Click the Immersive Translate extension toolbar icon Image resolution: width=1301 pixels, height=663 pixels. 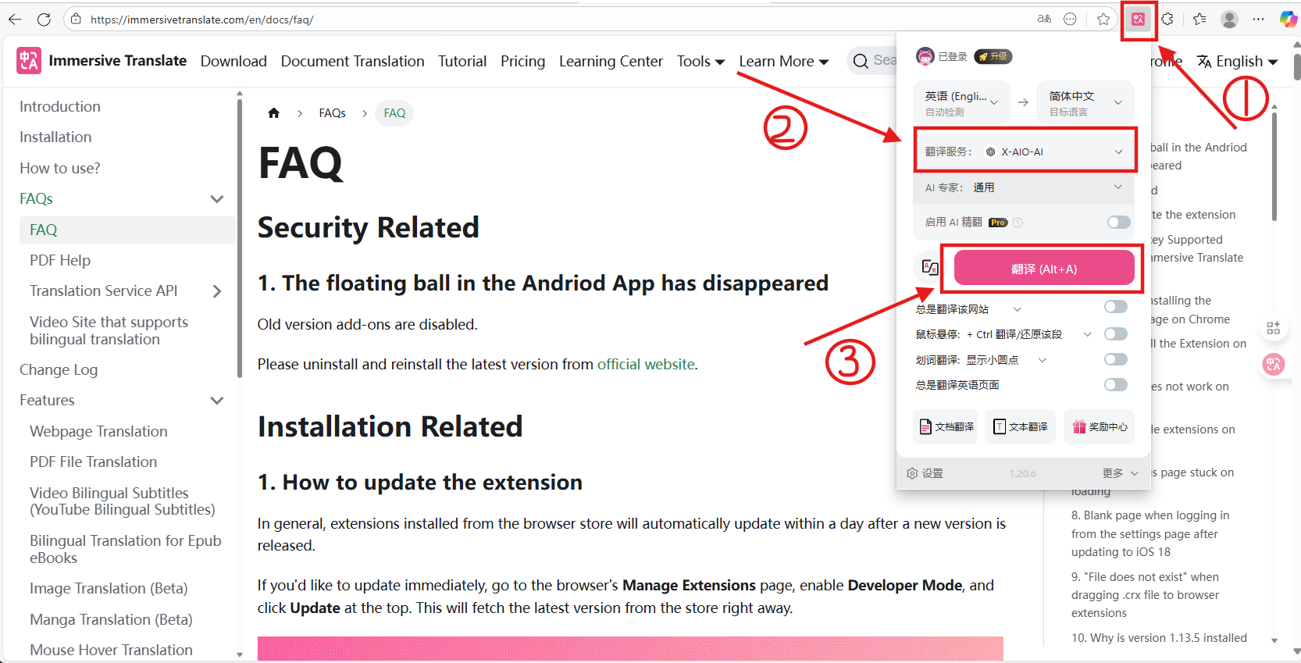1139,20
